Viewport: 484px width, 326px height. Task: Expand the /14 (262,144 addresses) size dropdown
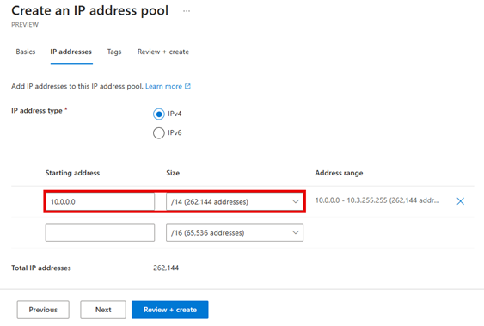235,201
